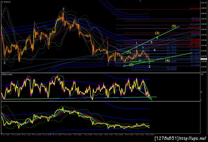Click the RSI indicator label in the middle panel

(x=7, y=75)
